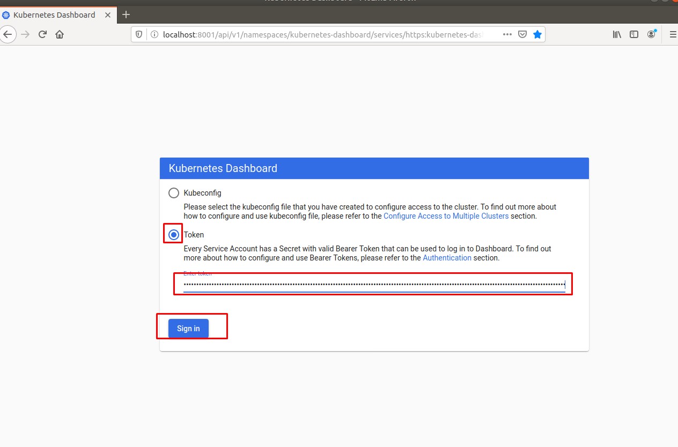The image size is (678, 447).
Task: Show site information for localhost
Action: 154,34
